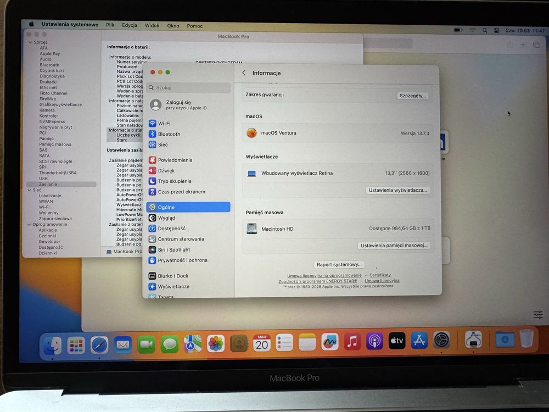Screen dimensions: 549x412
Task: Open Calendar showing MAR 20
Action: click(x=261, y=343)
